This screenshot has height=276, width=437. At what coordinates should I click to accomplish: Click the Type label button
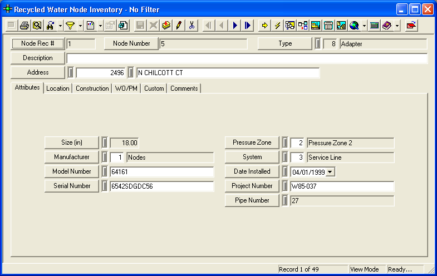(x=285, y=43)
